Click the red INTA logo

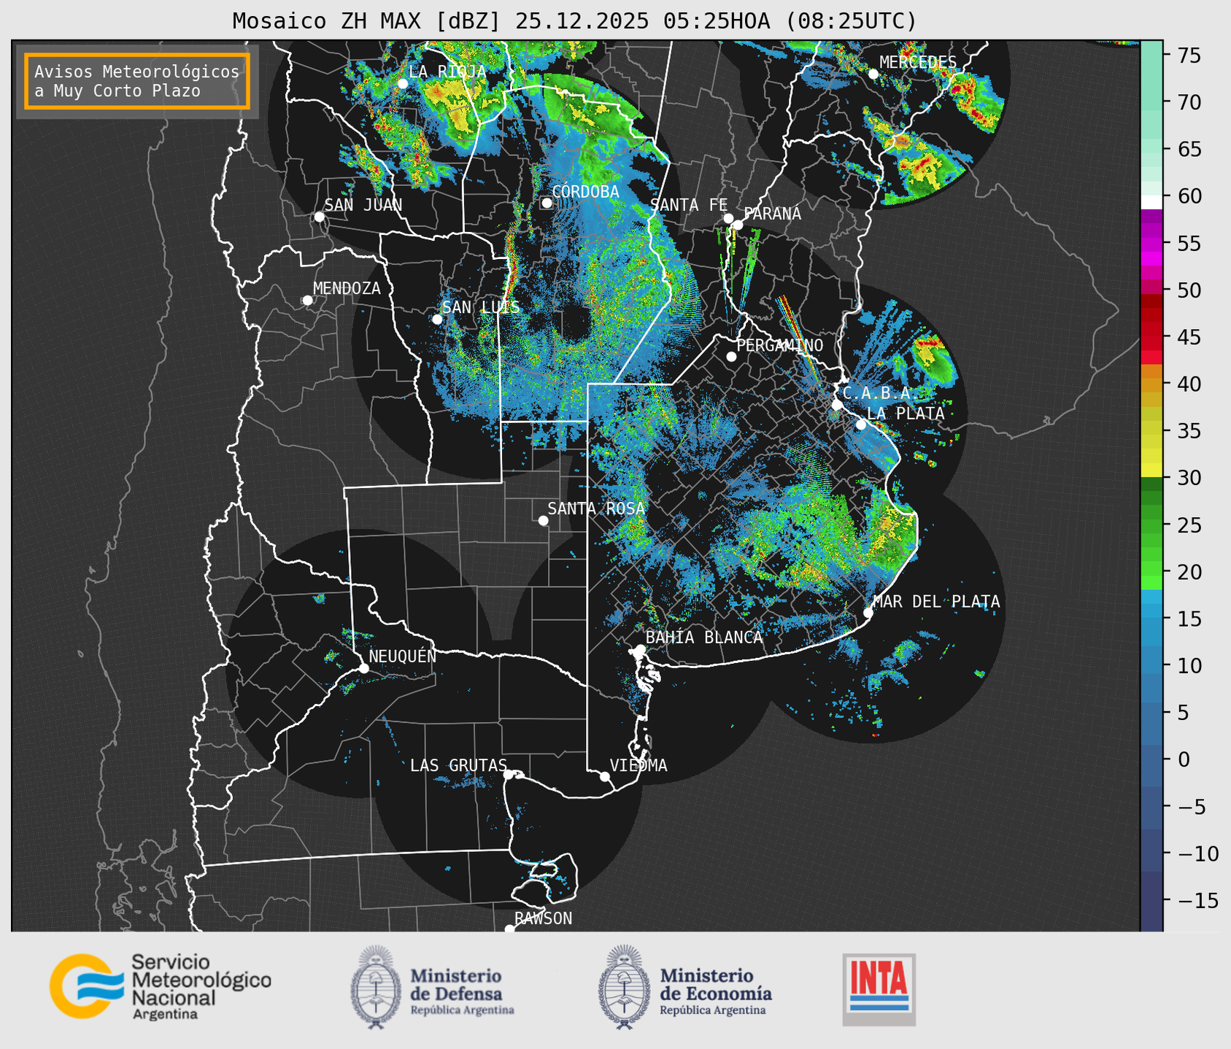(879, 988)
